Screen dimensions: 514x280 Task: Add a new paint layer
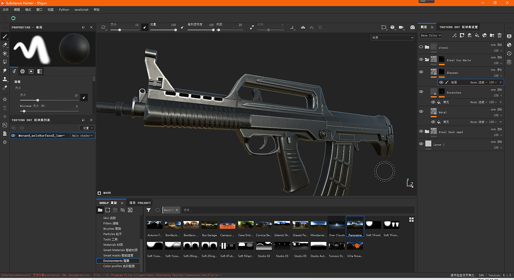tap(469, 35)
